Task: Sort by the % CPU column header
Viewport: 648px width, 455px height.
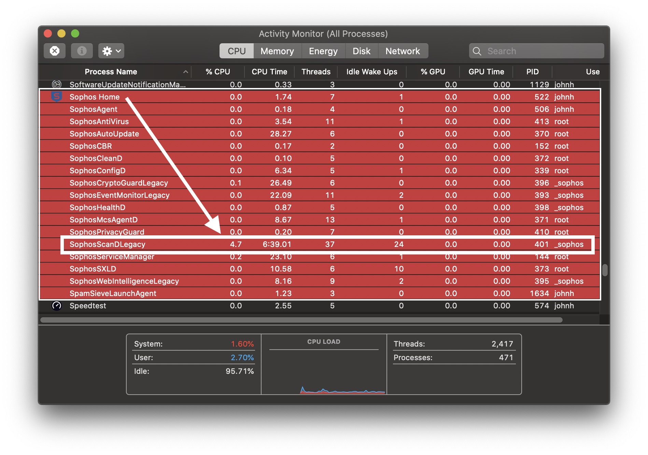Action: tap(217, 72)
